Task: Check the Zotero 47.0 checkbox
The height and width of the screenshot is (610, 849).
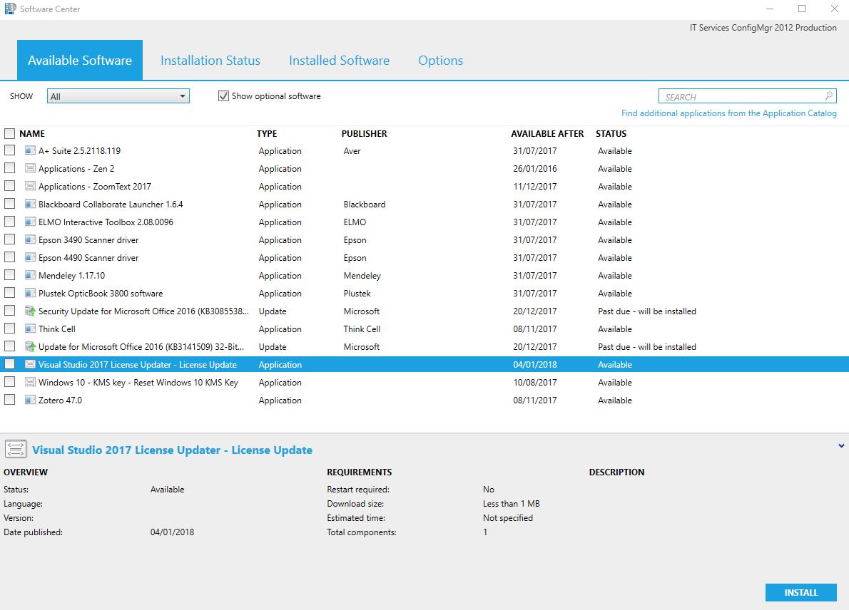Action: 10,400
